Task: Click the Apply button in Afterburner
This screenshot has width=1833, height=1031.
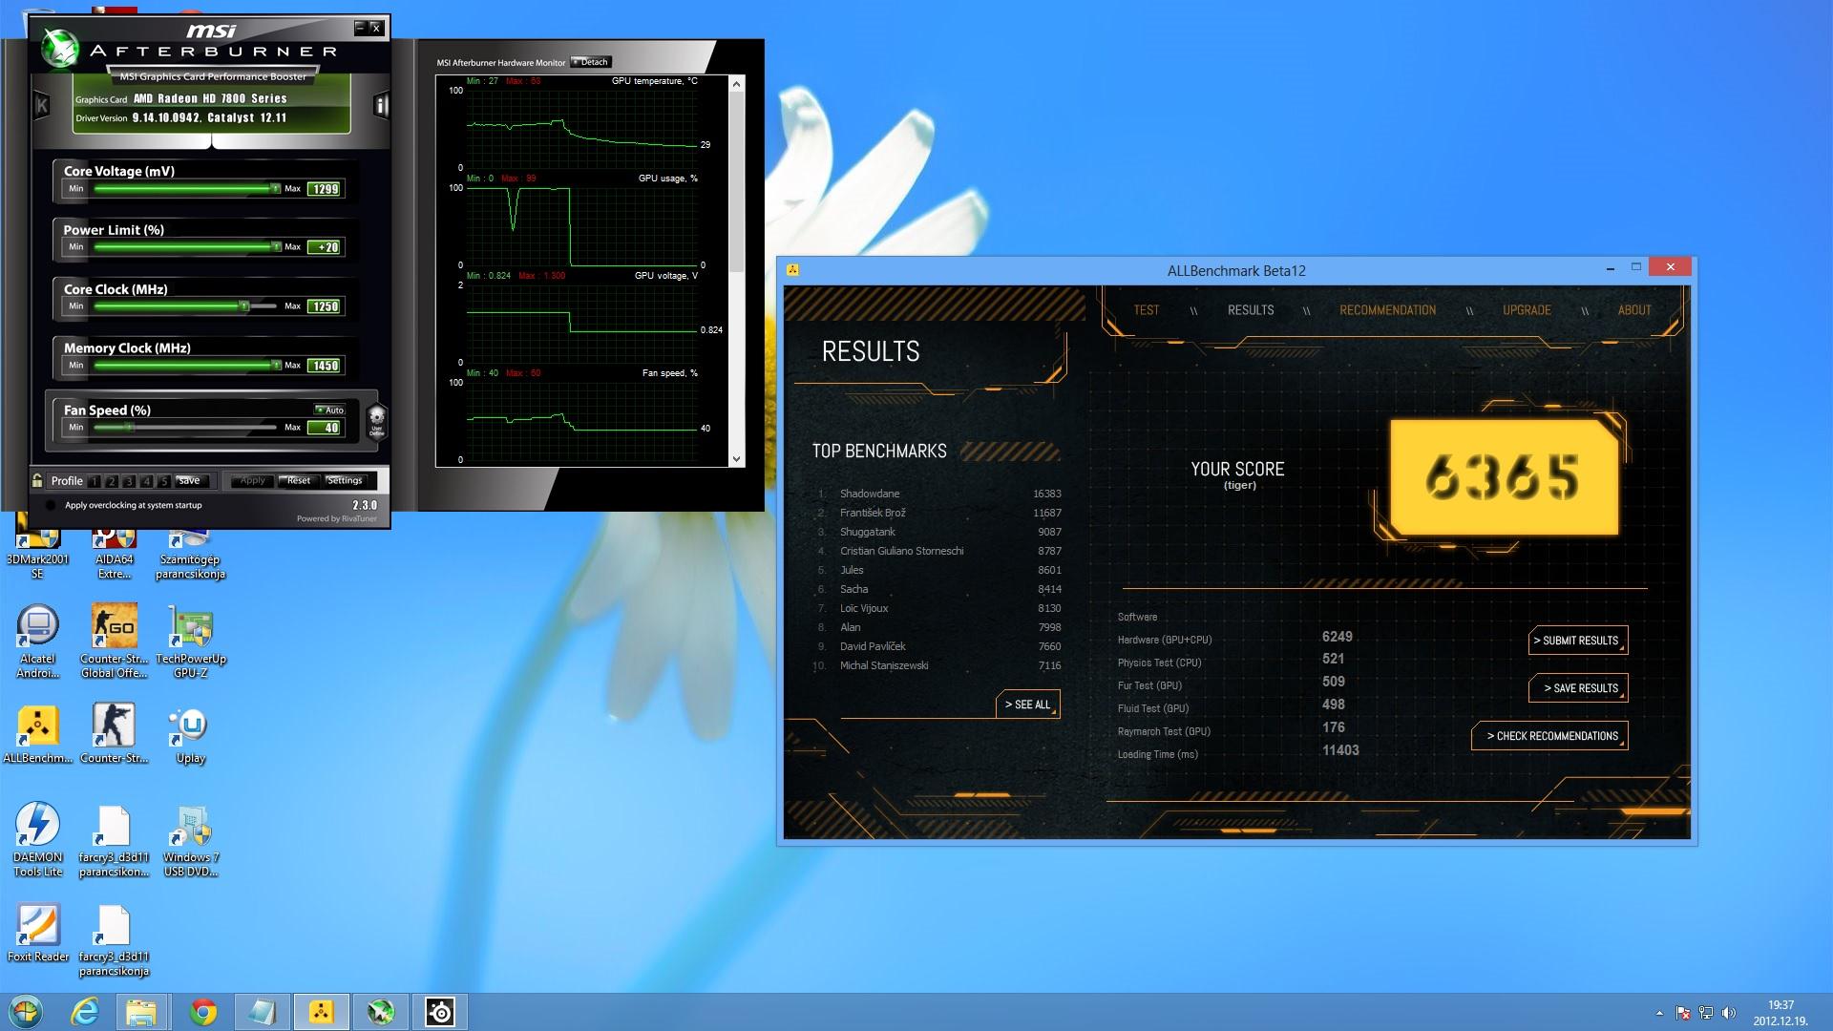Action: tap(252, 480)
